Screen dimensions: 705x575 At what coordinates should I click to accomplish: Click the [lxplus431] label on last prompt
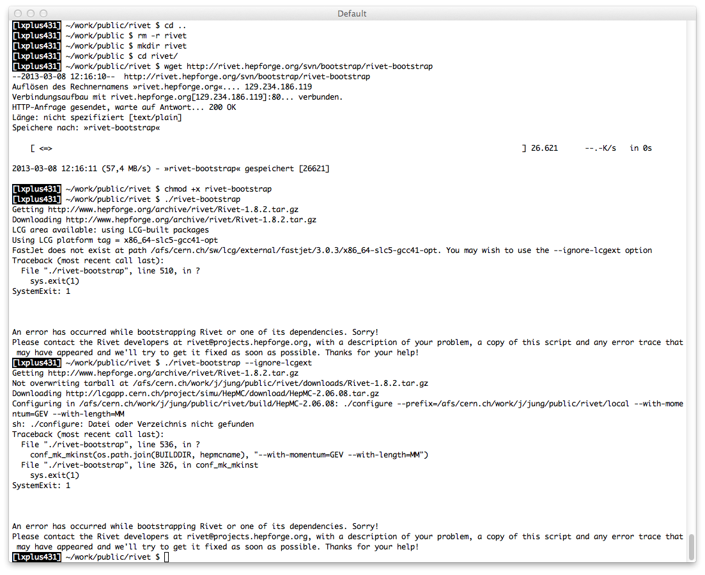(36, 557)
